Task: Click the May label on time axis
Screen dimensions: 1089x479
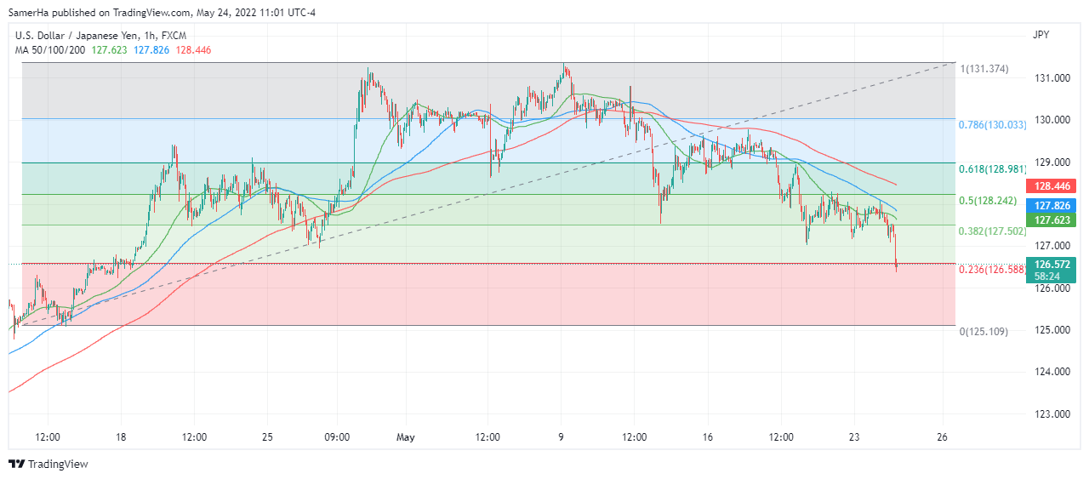Action: pos(405,437)
